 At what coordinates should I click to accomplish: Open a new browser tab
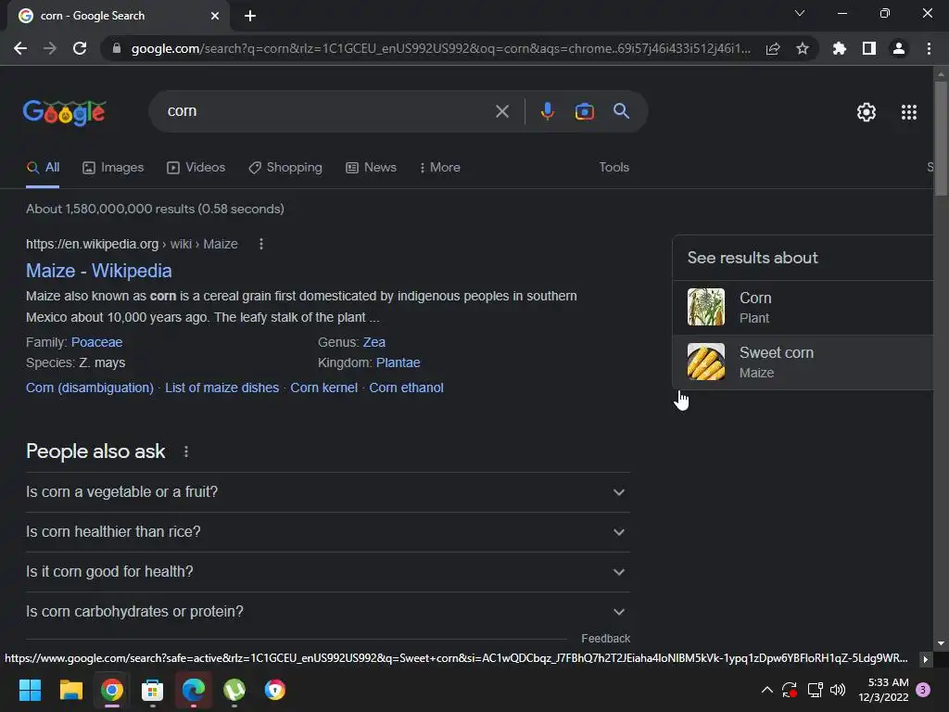250,16
